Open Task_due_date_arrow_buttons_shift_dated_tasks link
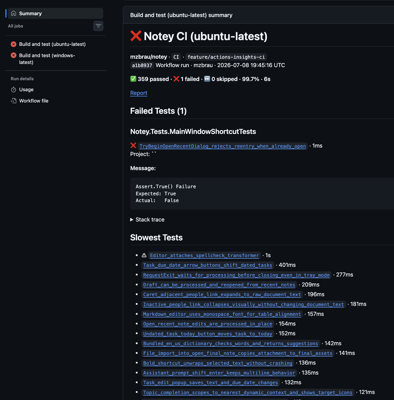Viewport: 394px width, 400px height. [208, 265]
